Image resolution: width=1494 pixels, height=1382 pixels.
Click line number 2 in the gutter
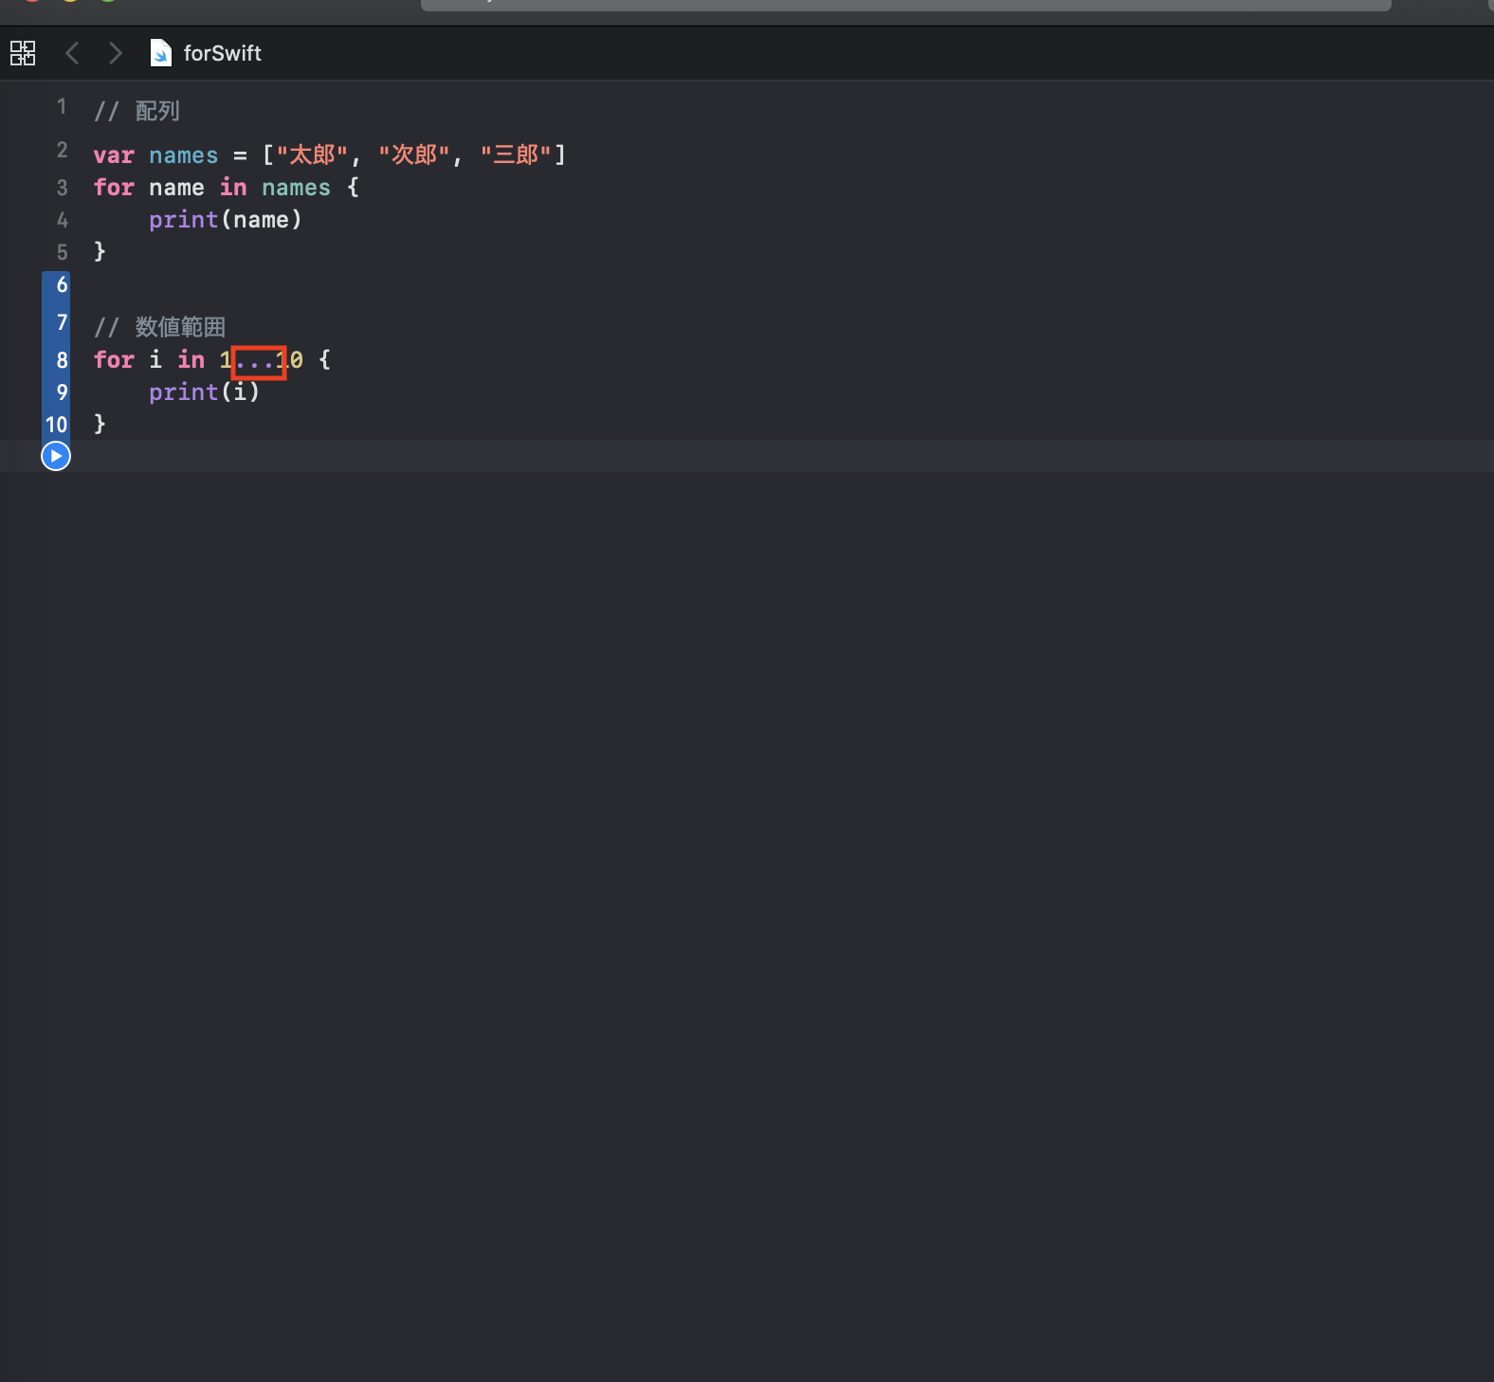(62, 150)
